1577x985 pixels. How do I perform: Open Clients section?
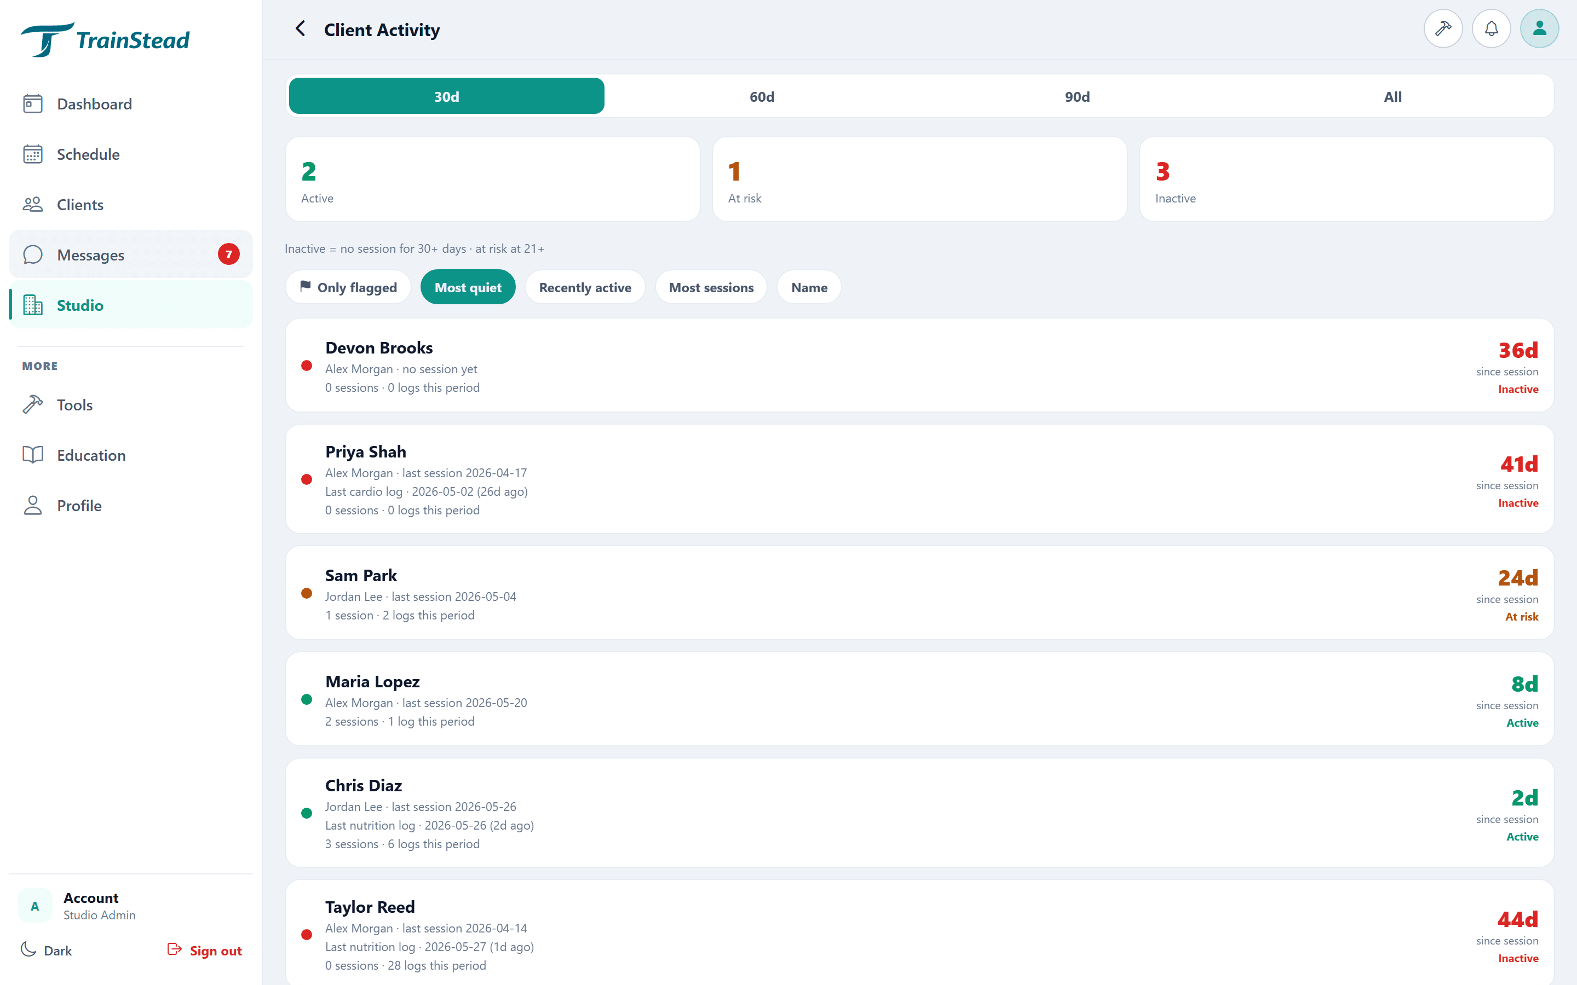[x=130, y=205]
